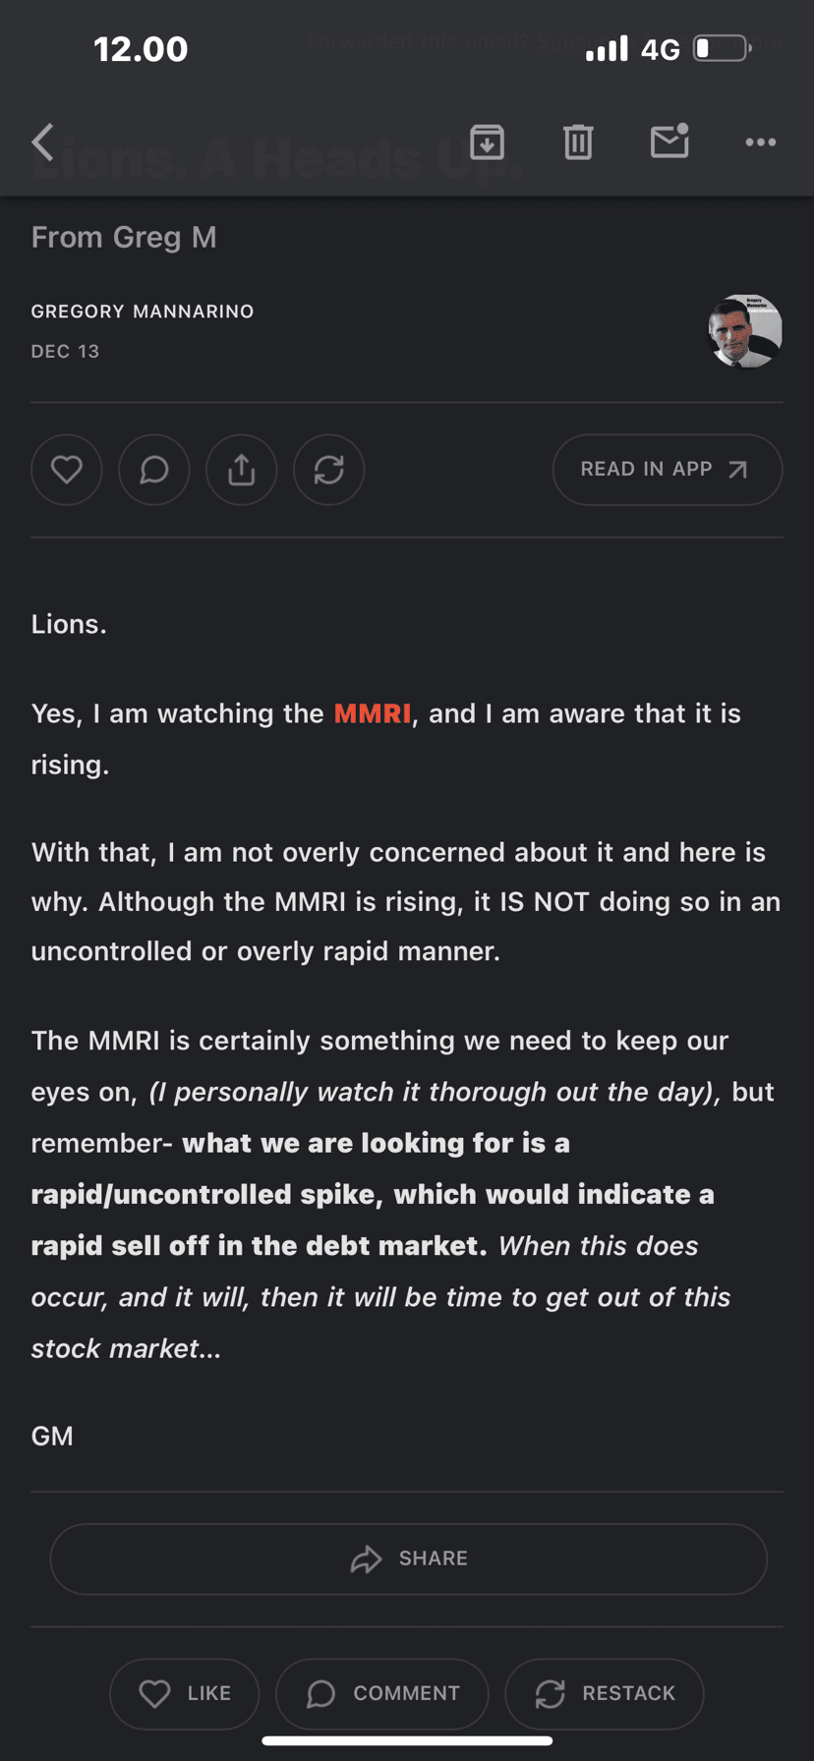The image size is (814, 1761).
Task: Tap Gregory Mannarino's profile picture
Action: [745, 331]
